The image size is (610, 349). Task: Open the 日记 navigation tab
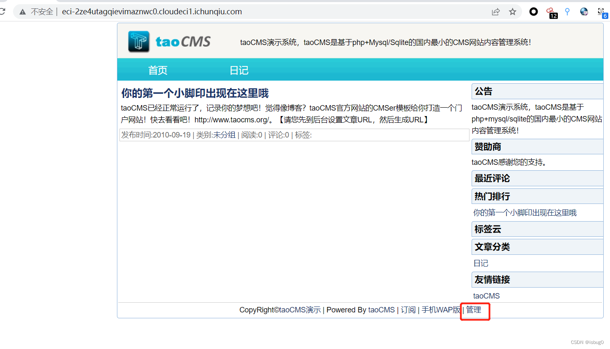[x=239, y=70]
